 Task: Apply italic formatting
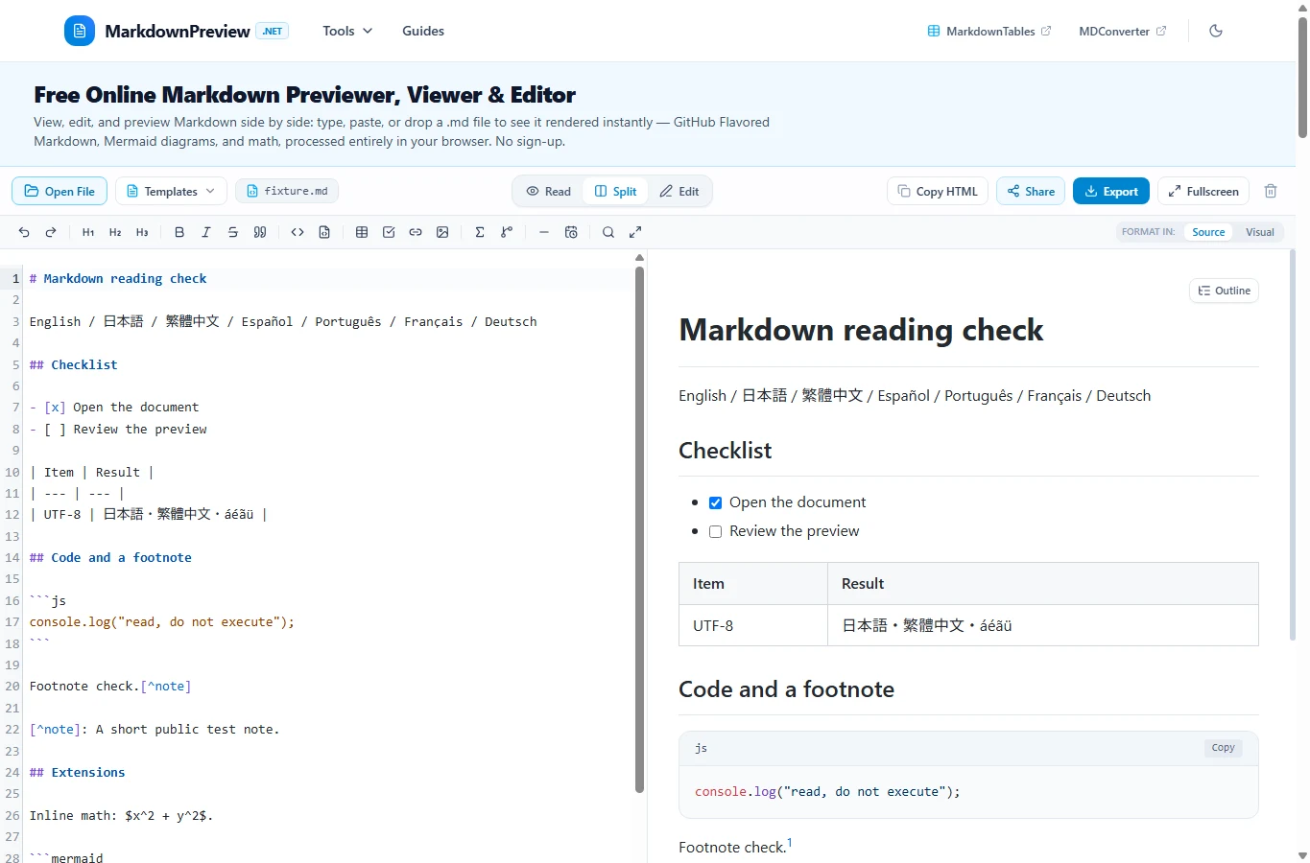point(206,232)
